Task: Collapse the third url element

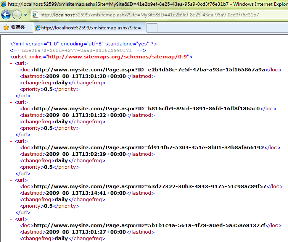Action: click(x=11, y=141)
